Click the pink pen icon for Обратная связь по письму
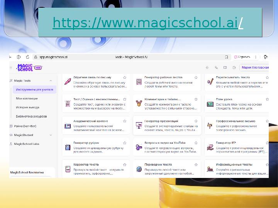 [68, 82]
